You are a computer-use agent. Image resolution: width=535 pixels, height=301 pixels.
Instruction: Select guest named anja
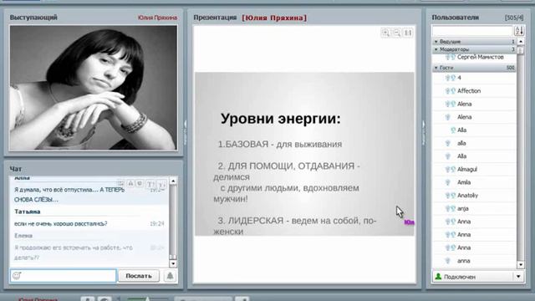pyautogui.click(x=462, y=208)
